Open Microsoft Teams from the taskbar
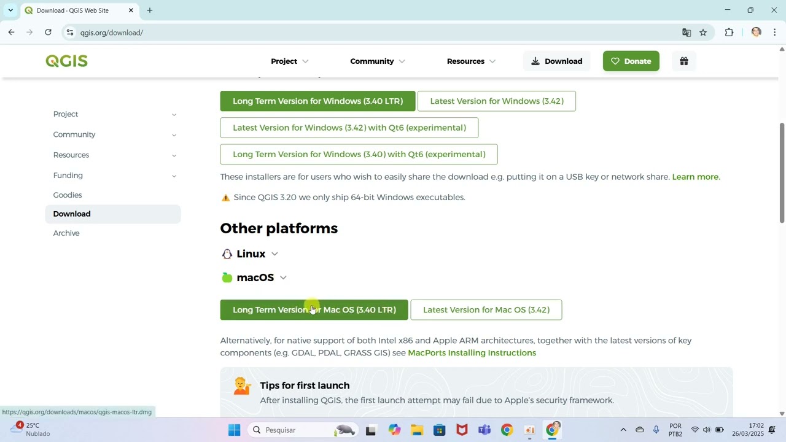This screenshot has width=786, height=442. coord(484,430)
